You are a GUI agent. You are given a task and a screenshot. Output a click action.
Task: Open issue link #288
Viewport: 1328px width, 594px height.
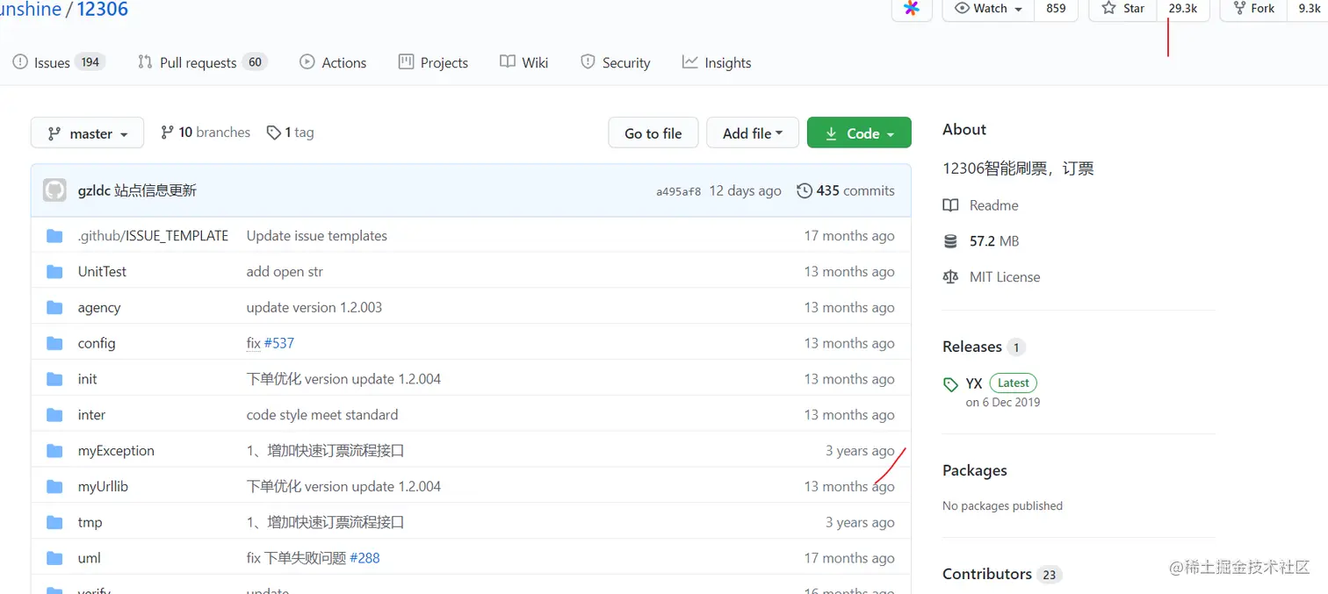tap(364, 558)
